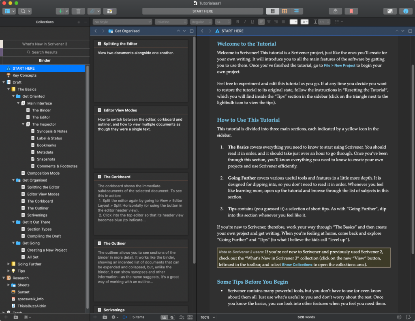Toggle italic formatting
The width and height of the screenshot is (415, 321).
pyautogui.click(x=245, y=22)
